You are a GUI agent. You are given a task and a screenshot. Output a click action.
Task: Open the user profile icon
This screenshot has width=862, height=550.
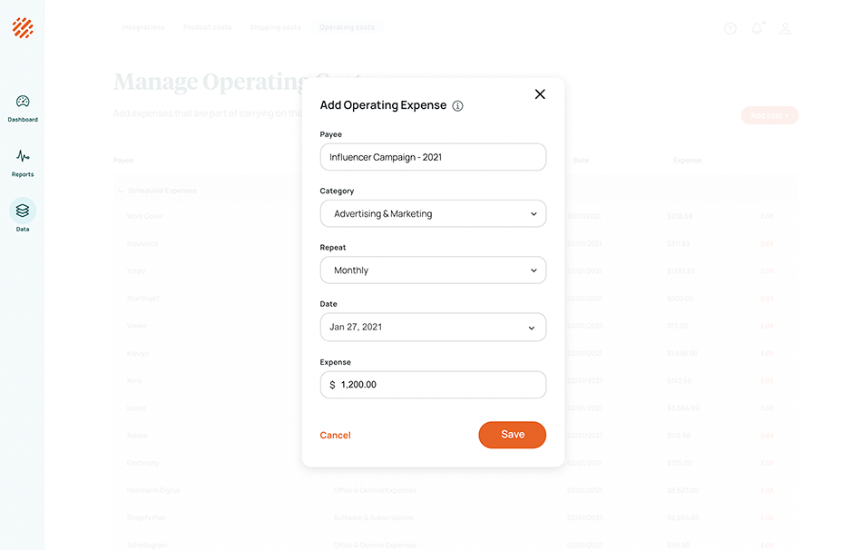(x=786, y=28)
